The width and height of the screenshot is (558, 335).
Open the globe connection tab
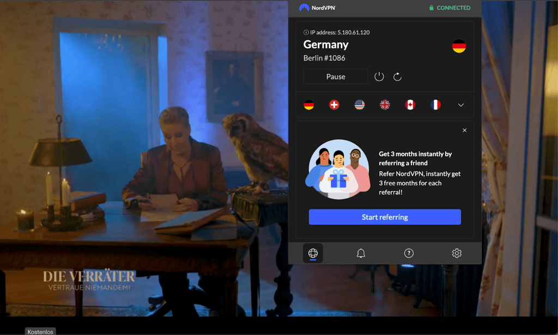coord(313,253)
